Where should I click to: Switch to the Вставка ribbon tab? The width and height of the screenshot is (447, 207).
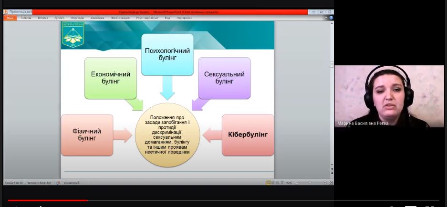pos(43,18)
